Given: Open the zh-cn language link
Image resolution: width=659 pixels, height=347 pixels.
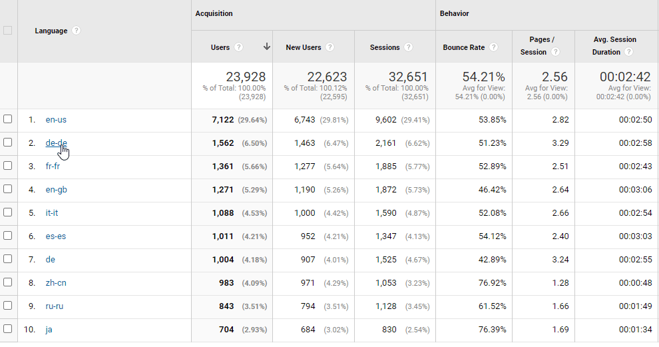Looking at the screenshot, I should tap(56, 283).
